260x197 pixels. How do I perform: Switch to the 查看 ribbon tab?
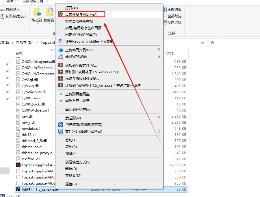(x=10, y=2)
